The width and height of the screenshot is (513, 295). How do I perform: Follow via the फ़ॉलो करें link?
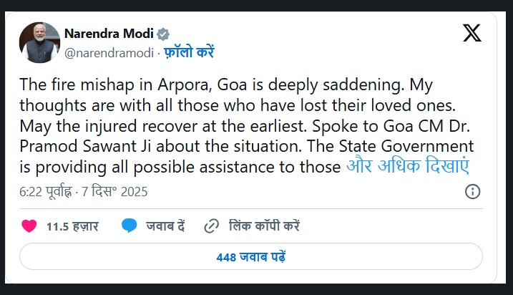pyautogui.click(x=179, y=52)
